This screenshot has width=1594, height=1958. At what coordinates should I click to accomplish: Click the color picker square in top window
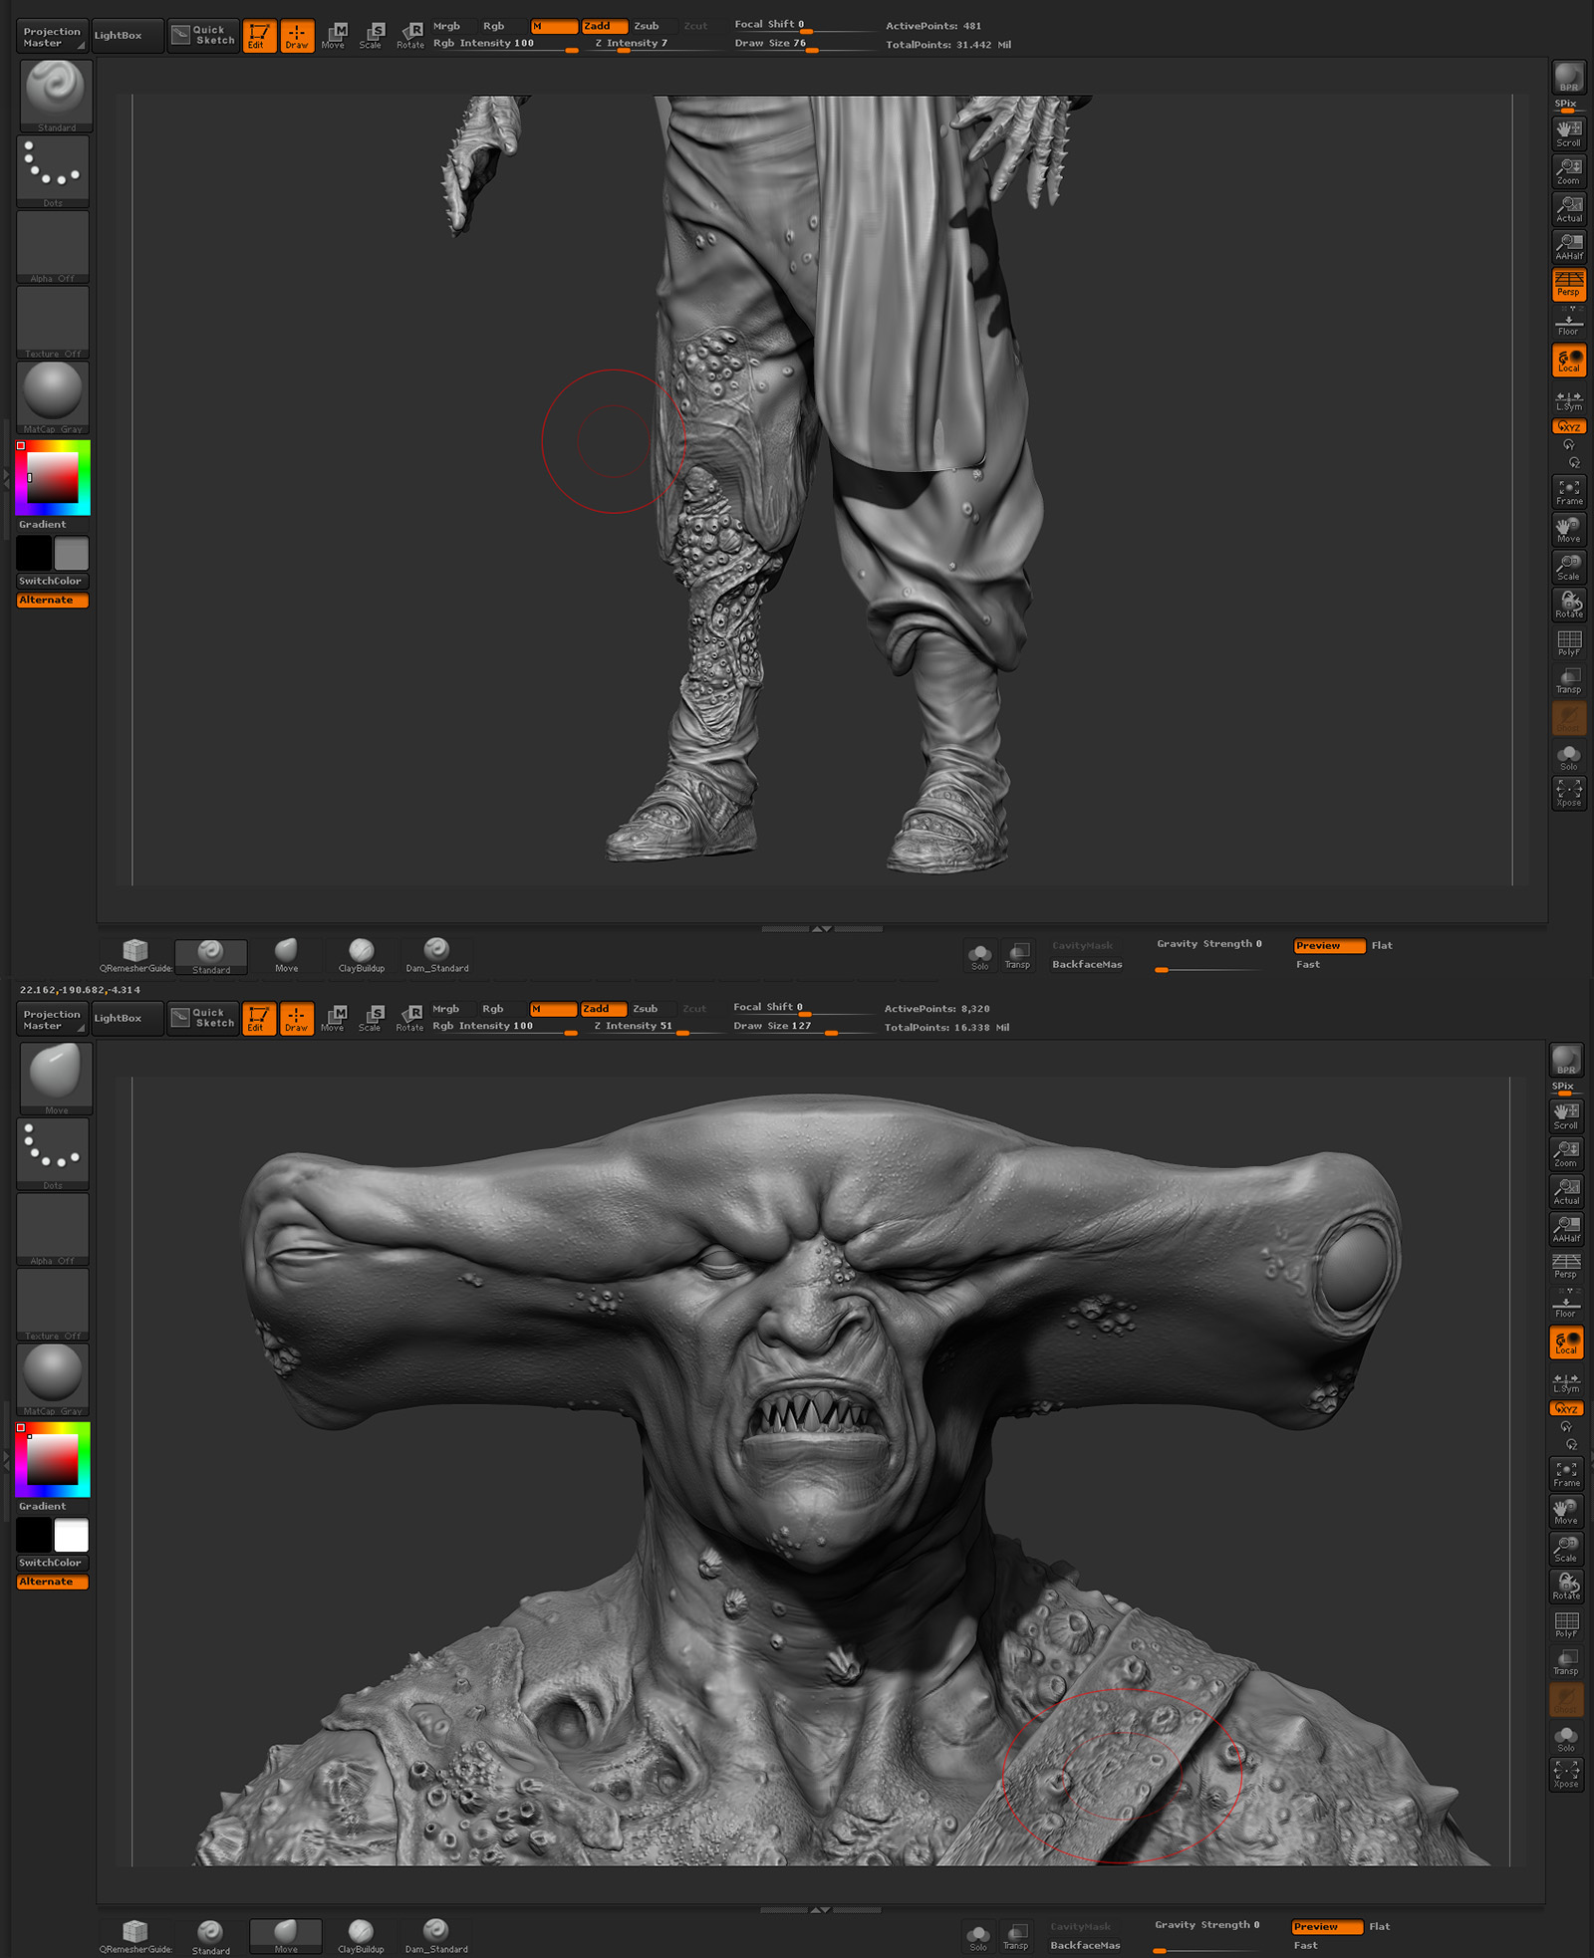53,477
